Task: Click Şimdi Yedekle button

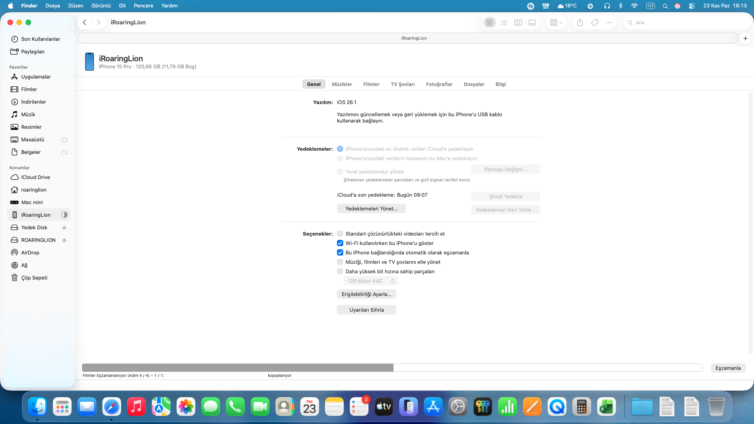Action: point(505,196)
